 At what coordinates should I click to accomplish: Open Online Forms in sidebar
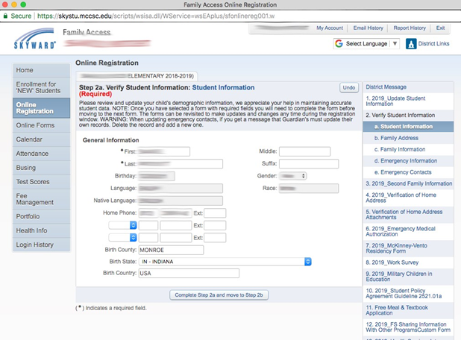(x=35, y=125)
